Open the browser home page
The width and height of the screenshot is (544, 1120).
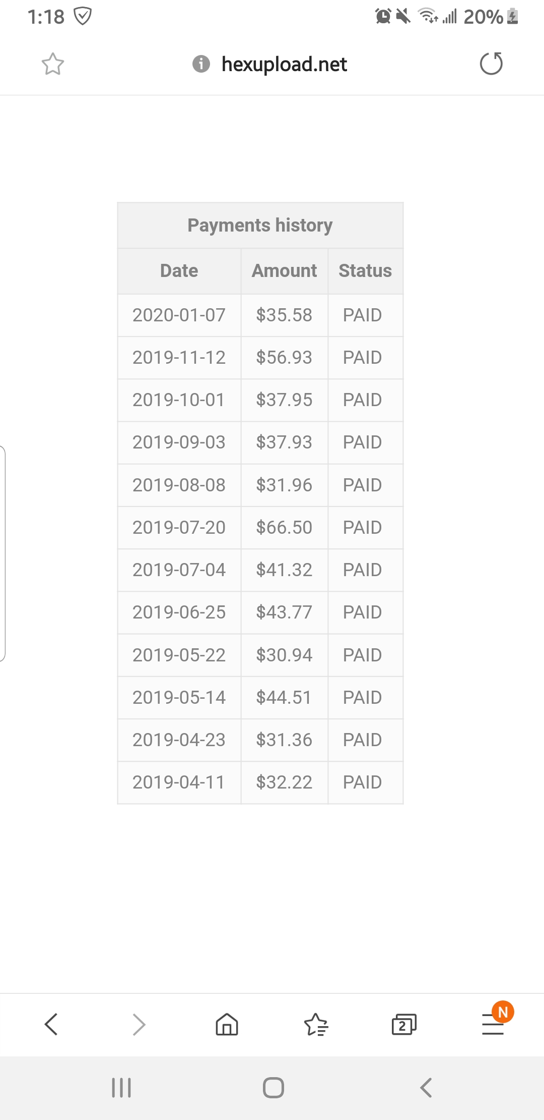pos(227,1024)
